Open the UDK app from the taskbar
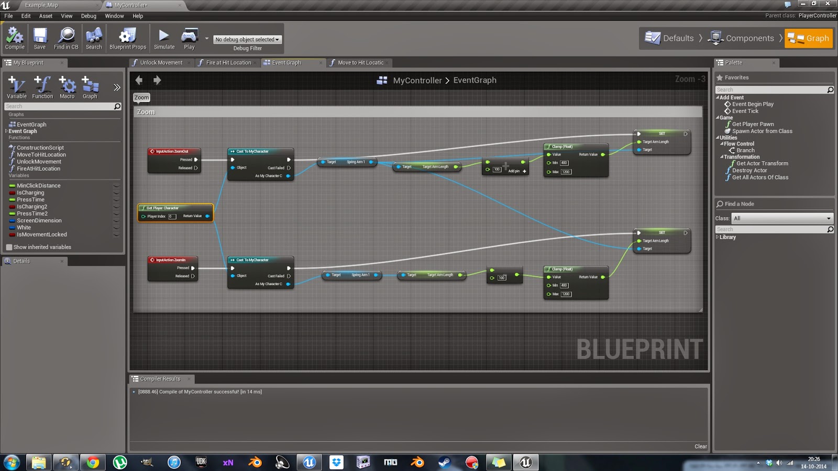 (x=201, y=462)
